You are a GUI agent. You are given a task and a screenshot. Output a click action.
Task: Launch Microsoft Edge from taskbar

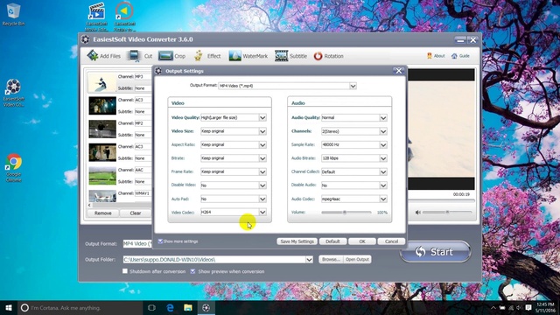[x=170, y=307]
